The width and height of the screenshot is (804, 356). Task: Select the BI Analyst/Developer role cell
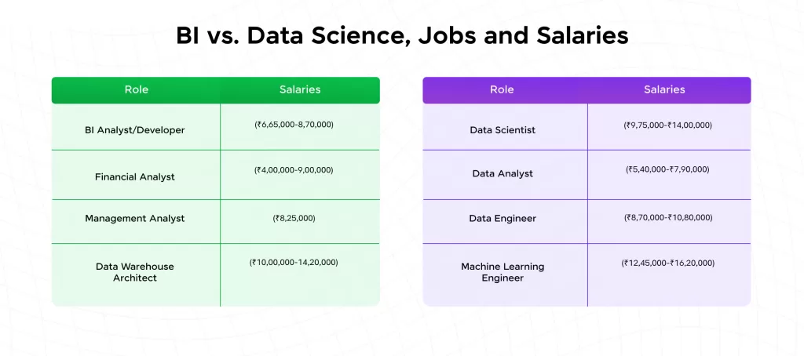[135, 130]
